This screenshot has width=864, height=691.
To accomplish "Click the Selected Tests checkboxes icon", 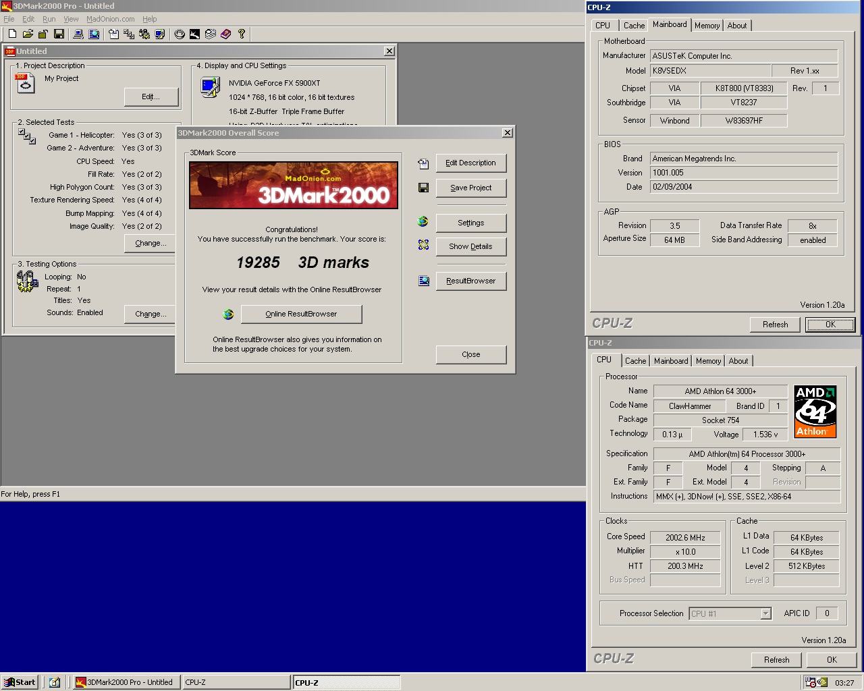I will [27, 136].
